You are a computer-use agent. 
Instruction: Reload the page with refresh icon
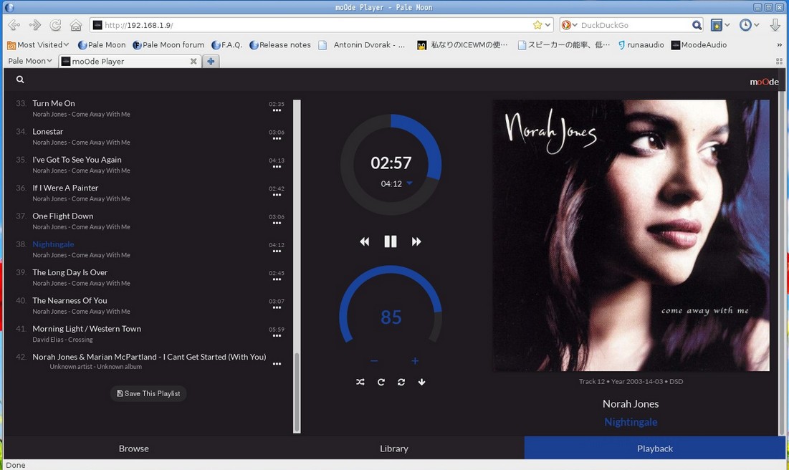click(55, 24)
